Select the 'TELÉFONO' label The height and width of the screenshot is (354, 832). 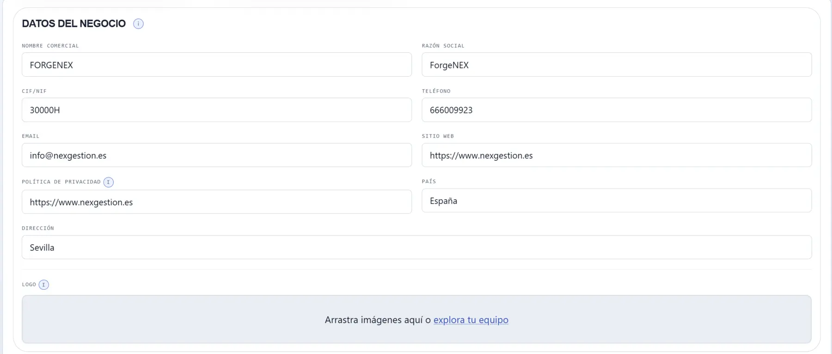(x=436, y=91)
